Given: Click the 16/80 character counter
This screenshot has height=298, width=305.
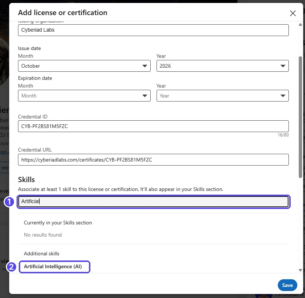Looking at the screenshot, I should pos(283,135).
